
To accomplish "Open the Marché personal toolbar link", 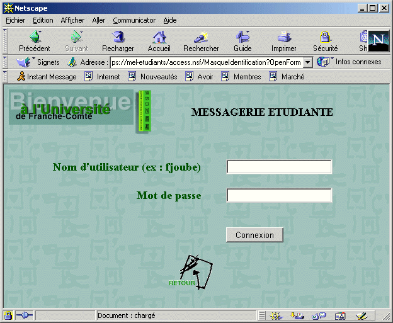I will click(287, 77).
